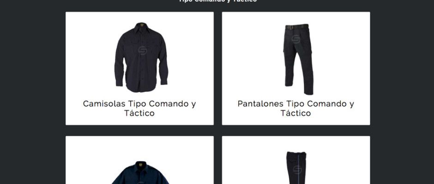Click the cut-off Tipo Comando y Táctico heading
434x184 pixels.
coord(217,1)
